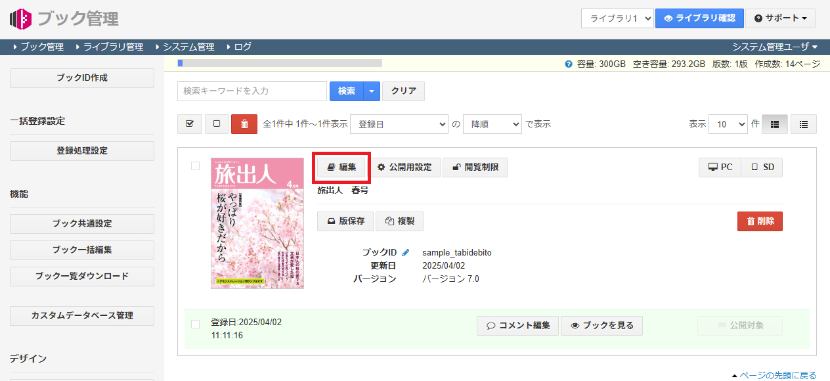Tick the checkbox beside 登録日 version row

click(195, 324)
